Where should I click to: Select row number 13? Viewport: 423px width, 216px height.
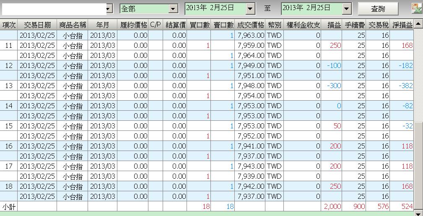pos(9,86)
